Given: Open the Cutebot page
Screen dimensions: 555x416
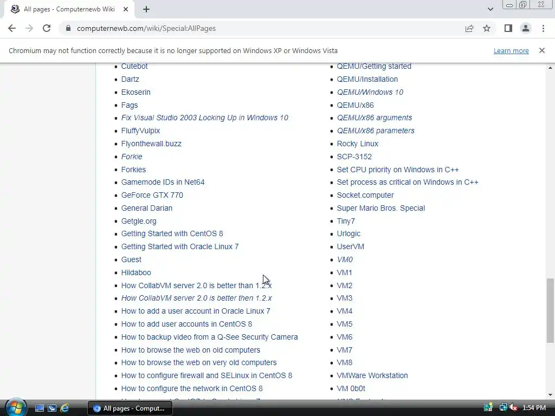Looking at the screenshot, I should (134, 66).
